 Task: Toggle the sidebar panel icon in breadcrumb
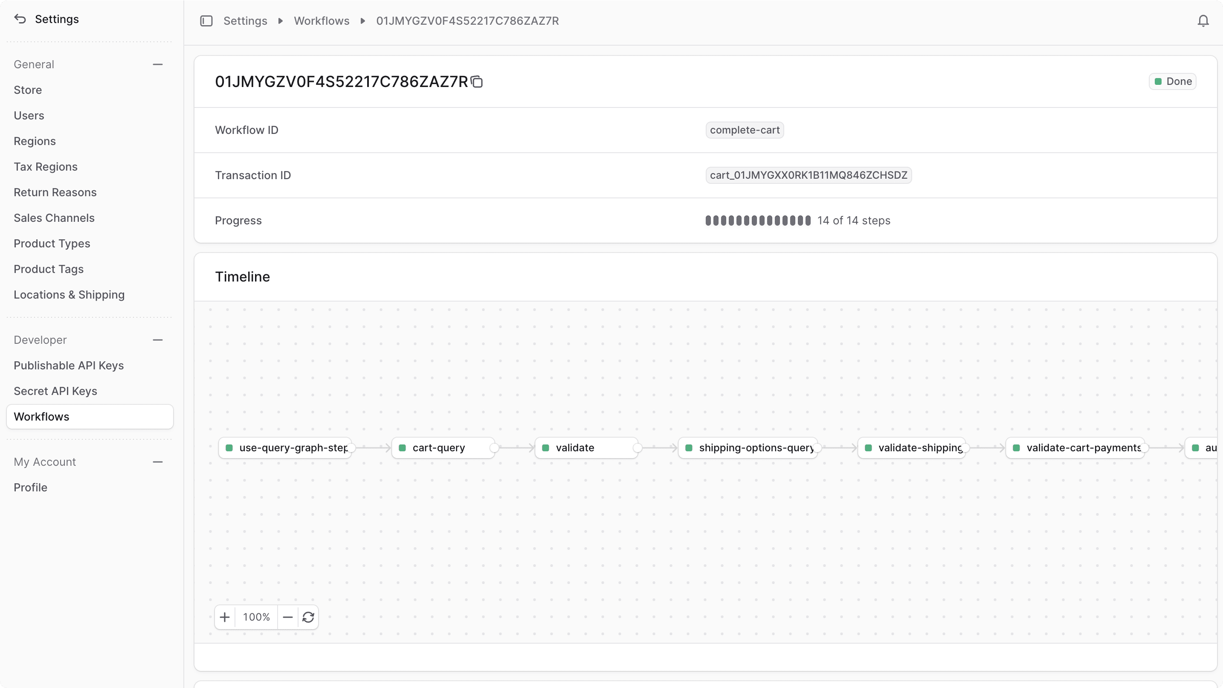[x=206, y=20]
